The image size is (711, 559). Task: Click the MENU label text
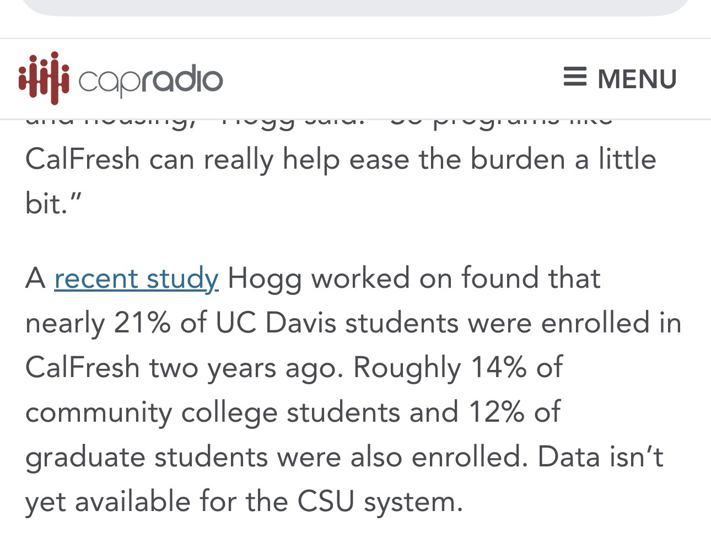point(637,79)
